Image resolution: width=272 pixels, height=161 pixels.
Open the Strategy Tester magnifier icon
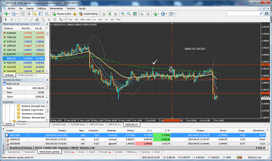(x=47, y=14)
